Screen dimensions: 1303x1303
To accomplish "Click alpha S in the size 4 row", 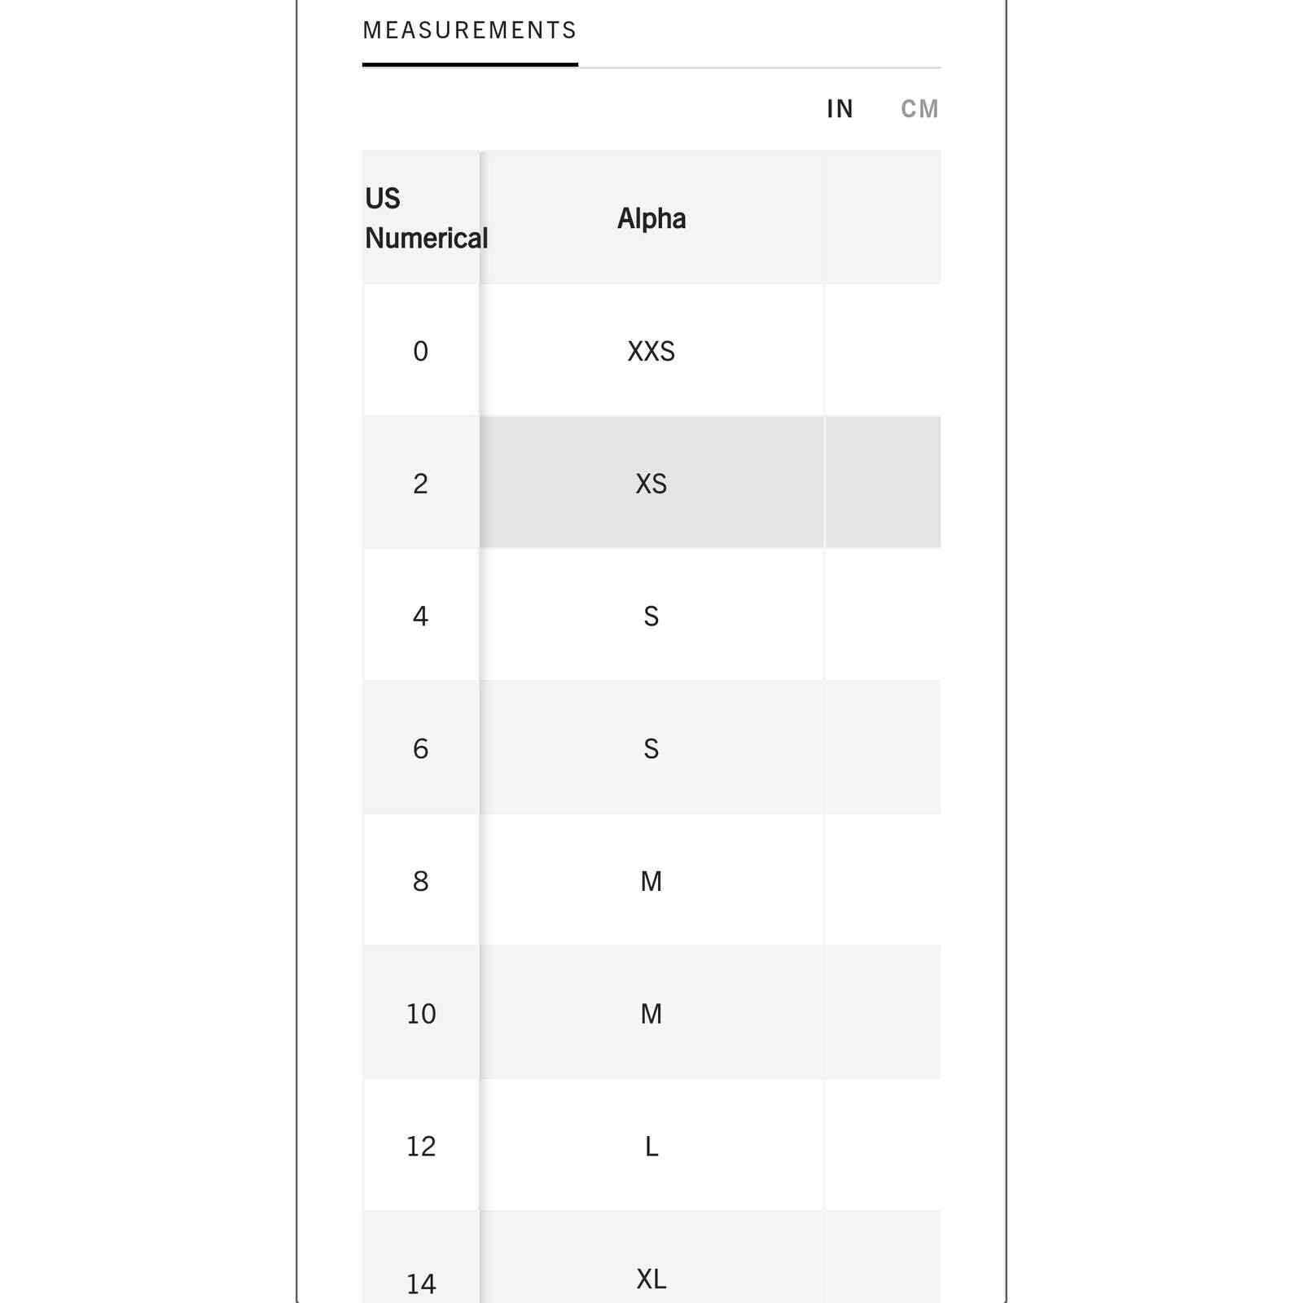I will click(x=651, y=616).
